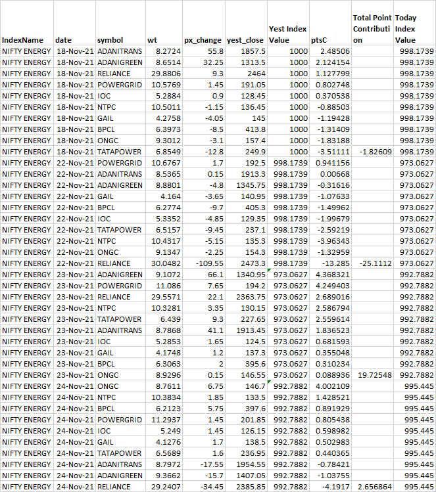Select ptsC value -3.51111
This screenshot has width=436, height=492.
[x=333, y=152]
